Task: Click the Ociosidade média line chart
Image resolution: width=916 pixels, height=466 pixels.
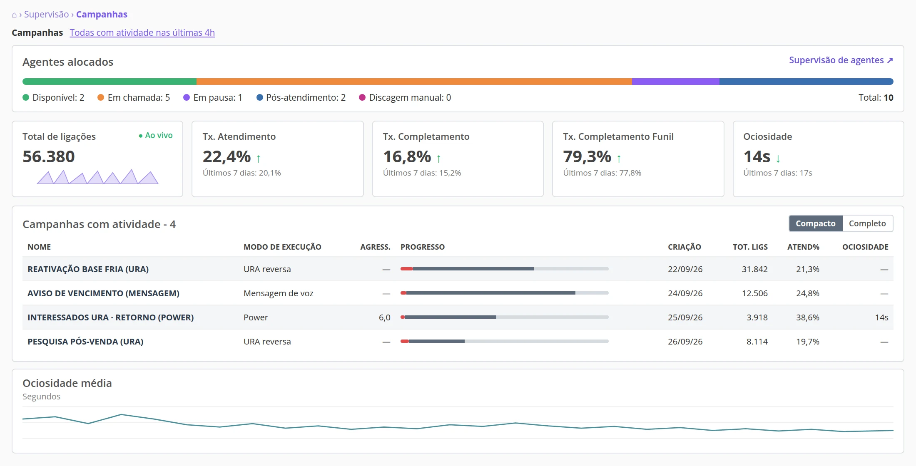Action: pos(458,424)
